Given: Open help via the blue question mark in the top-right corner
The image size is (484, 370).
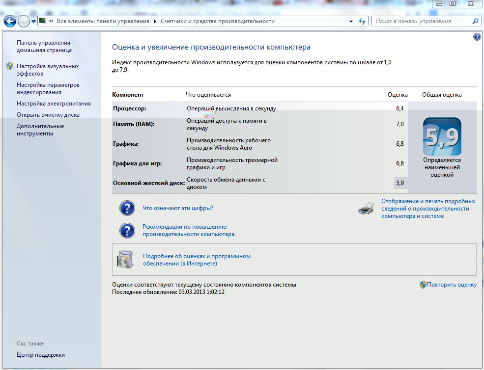Looking at the screenshot, I should pyautogui.click(x=477, y=37).
